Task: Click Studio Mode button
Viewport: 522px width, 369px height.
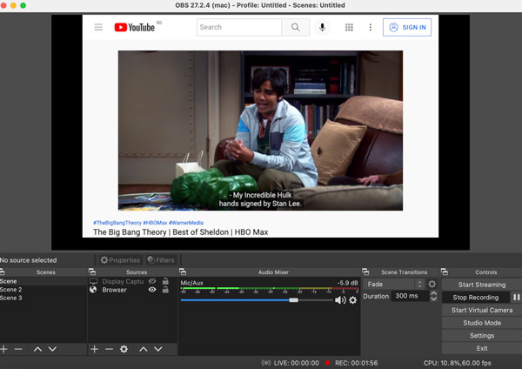Action: pyautogui.click(x=482, y=323)
